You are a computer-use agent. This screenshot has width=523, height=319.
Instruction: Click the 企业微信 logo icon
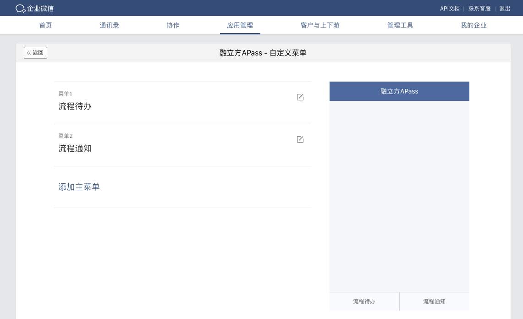click(20, 9)
